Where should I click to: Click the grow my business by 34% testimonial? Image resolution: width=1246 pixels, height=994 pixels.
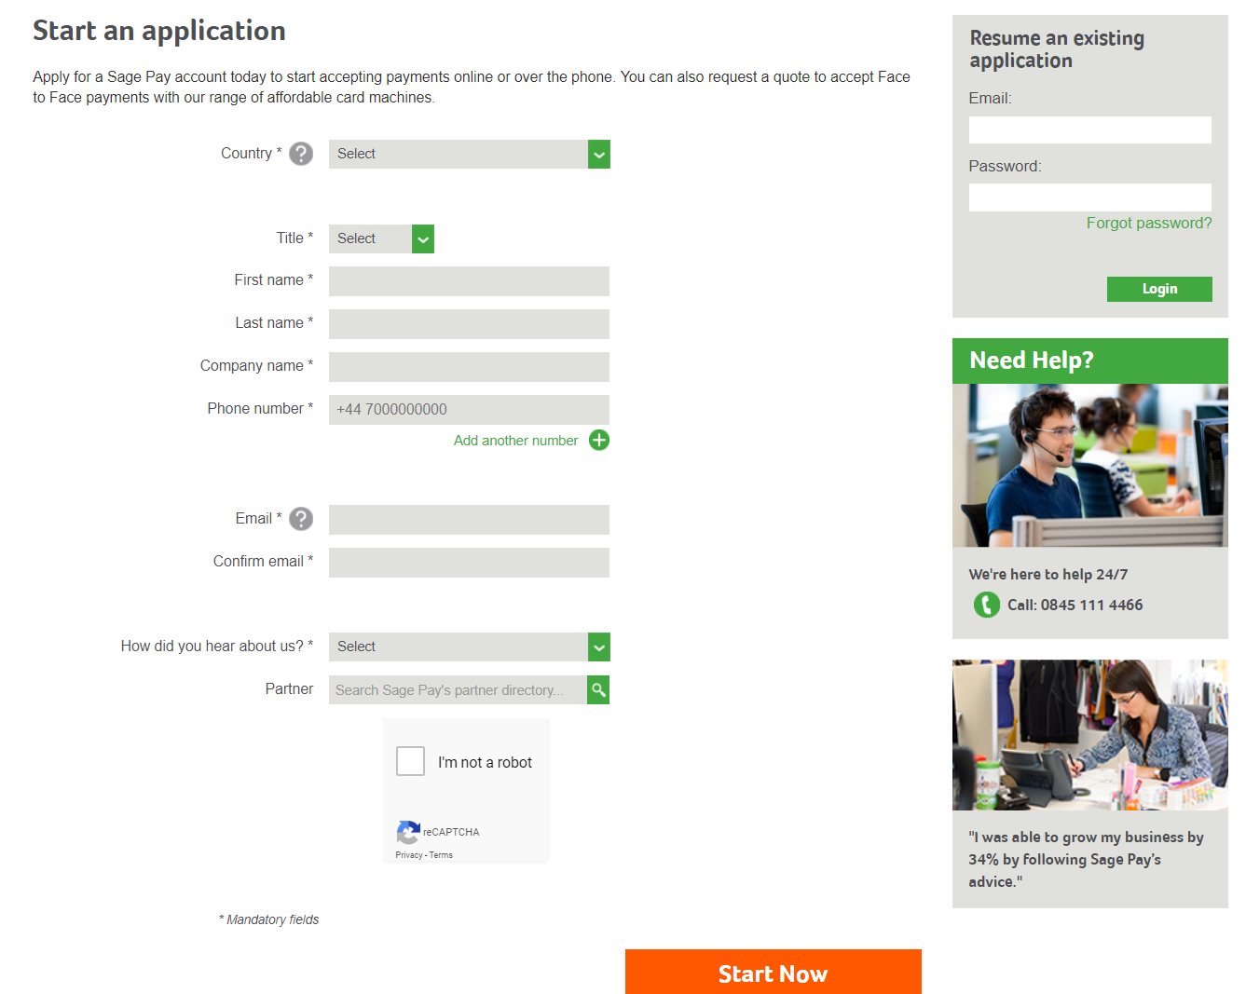1086,860
